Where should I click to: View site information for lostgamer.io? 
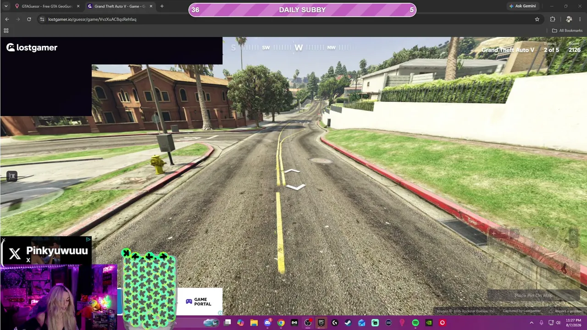42,19
